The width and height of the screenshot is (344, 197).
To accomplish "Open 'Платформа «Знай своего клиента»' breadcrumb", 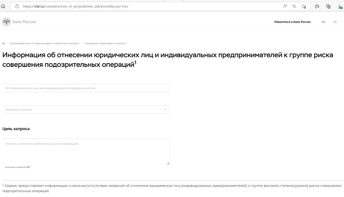I will 105,43.
